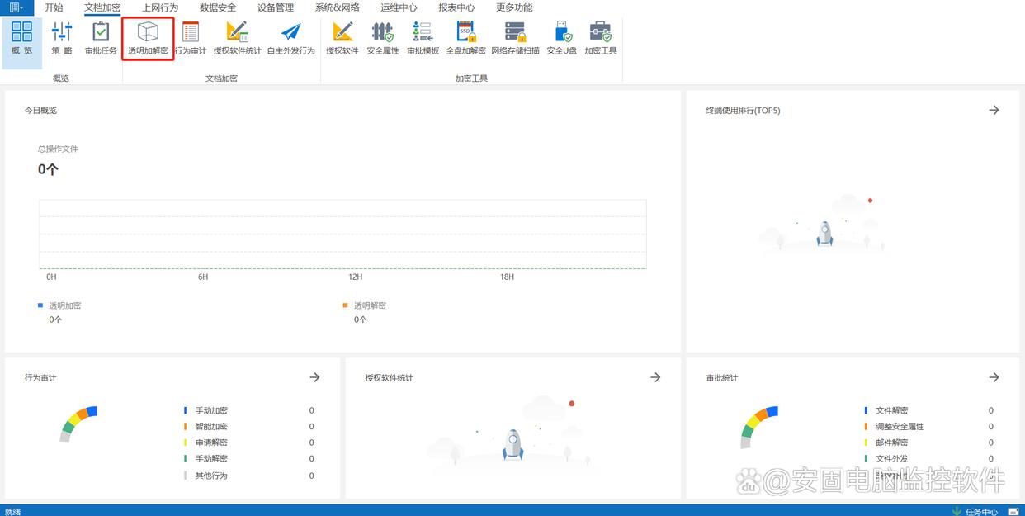Expand the application menu dropdown at top-left

tap(17, 7)
